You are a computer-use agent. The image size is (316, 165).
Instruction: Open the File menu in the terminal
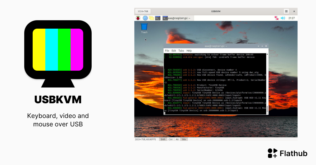(x=167, y=50)
